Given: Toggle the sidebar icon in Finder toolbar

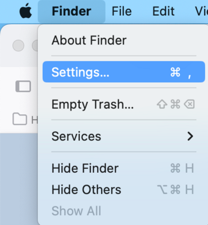Looking at the screenshot, I should point(23,87).
